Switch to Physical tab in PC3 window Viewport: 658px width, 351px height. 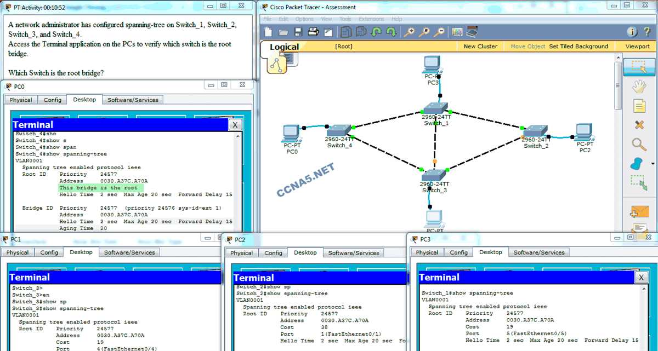(427, 252)
